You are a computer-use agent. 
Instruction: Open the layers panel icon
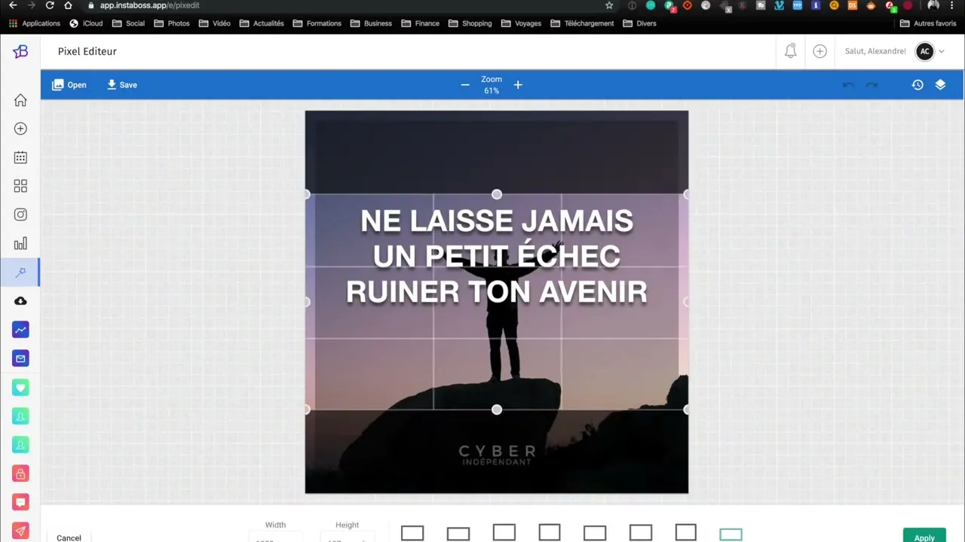click(x=940, y=84)
